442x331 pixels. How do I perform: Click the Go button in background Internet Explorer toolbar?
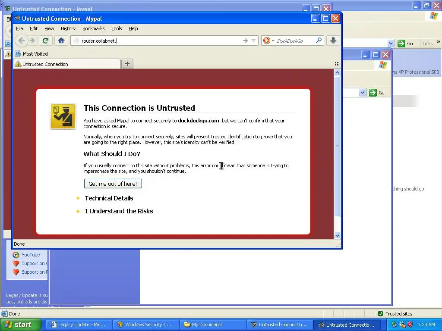point(405,44)
